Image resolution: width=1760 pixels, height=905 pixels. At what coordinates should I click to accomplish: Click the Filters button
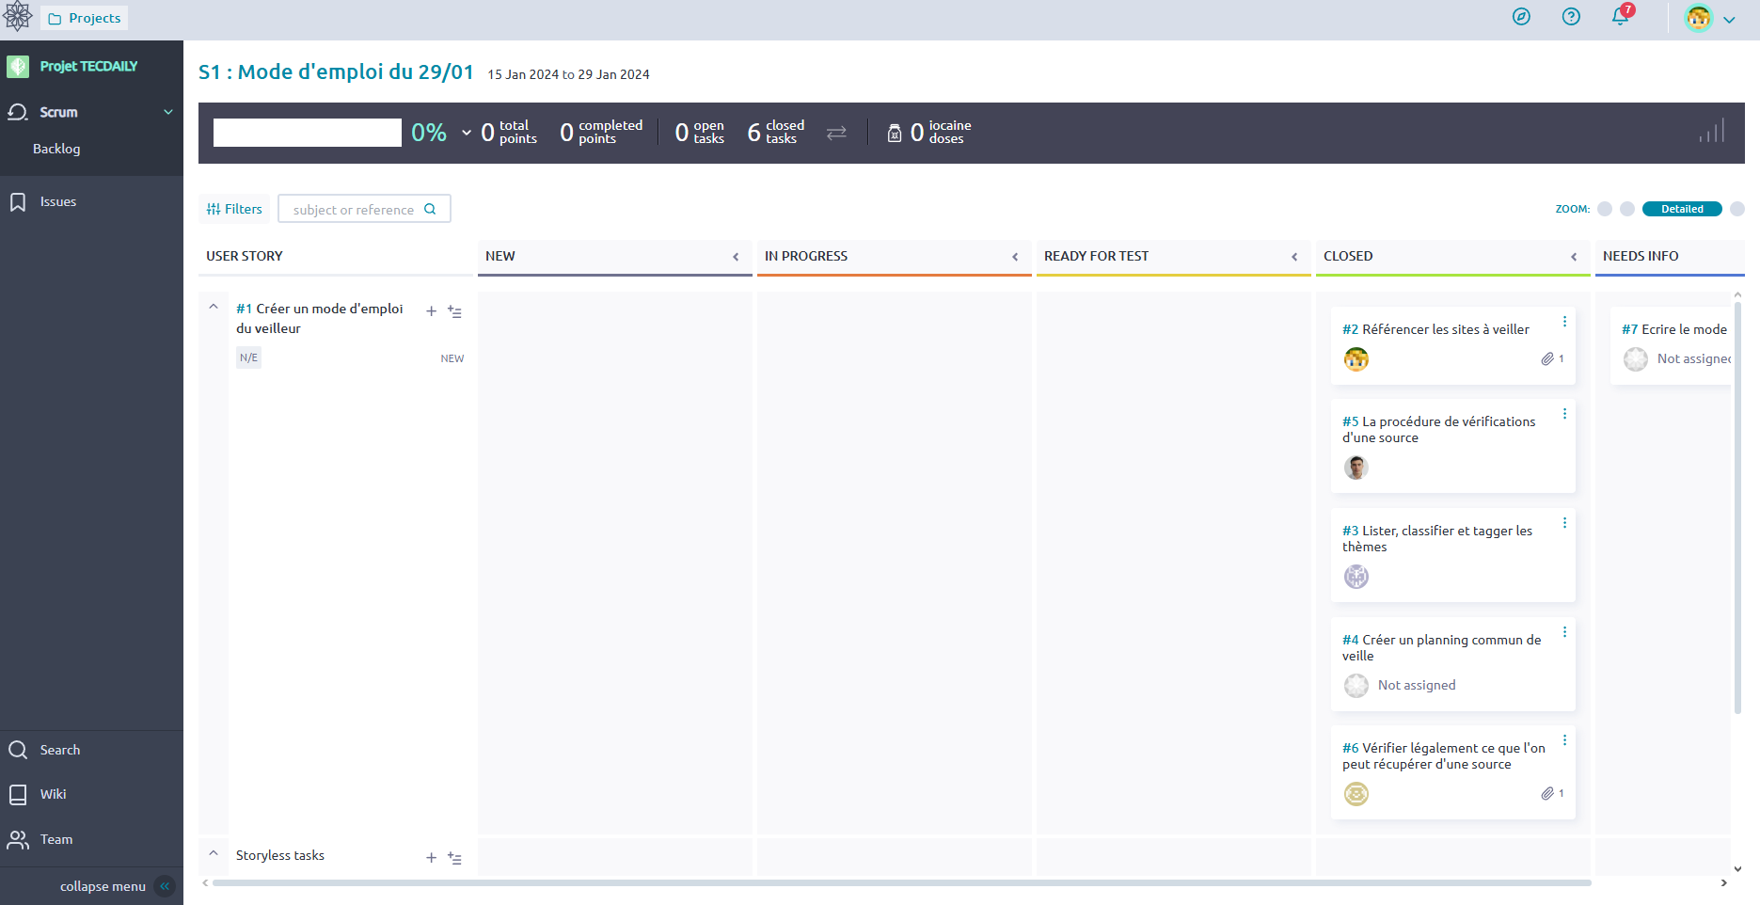click(x=234, y=209)
